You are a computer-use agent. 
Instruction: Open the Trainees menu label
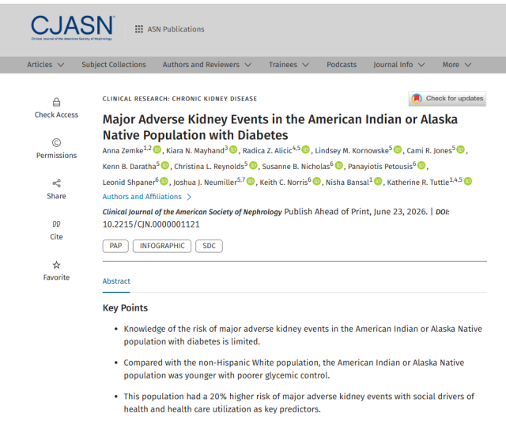283,65
